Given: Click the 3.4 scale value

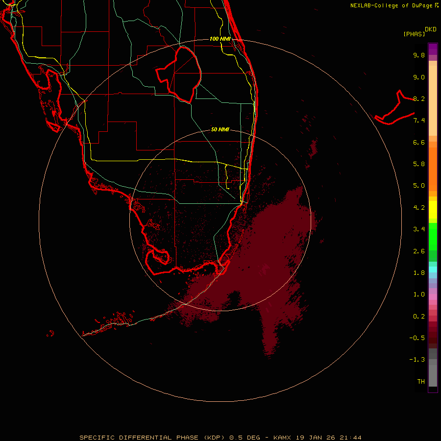Looking at the screenshot, I should (x=419, y=229).
